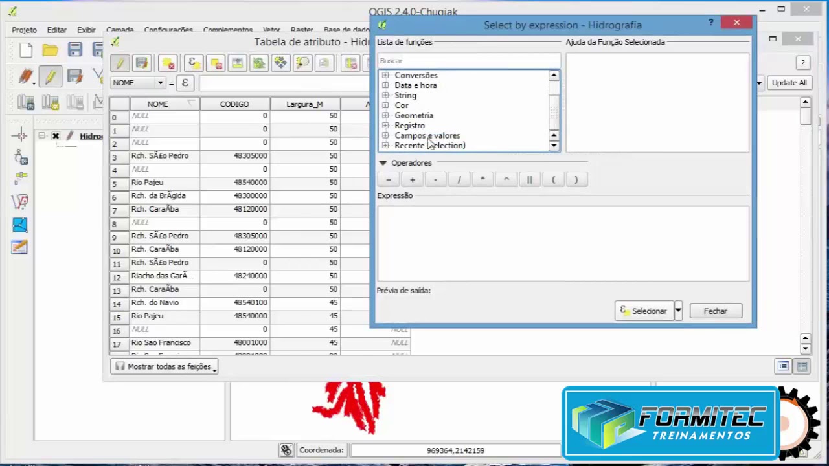Click the power caret operator button
Image resolution: width=829 pixels, height=466 pixels.
click(506, 180)
